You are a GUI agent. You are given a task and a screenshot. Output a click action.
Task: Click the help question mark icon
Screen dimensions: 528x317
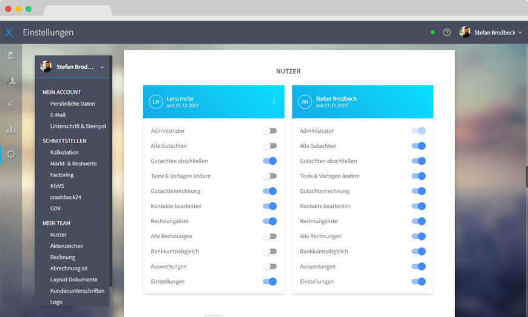(447, 32)
